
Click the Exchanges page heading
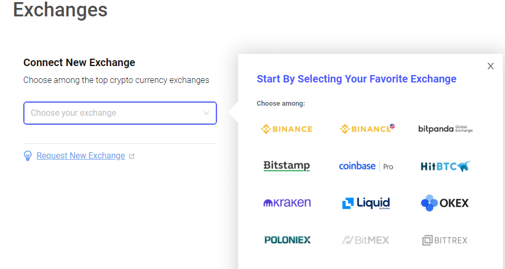click(60, 10)
